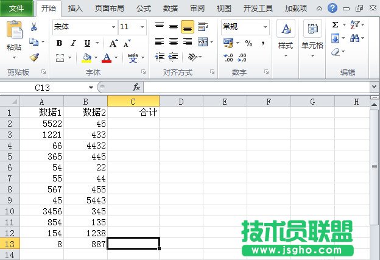Click the Clear eraser icon
Viewport: 380px width, 260px height.
click(336, 52)
